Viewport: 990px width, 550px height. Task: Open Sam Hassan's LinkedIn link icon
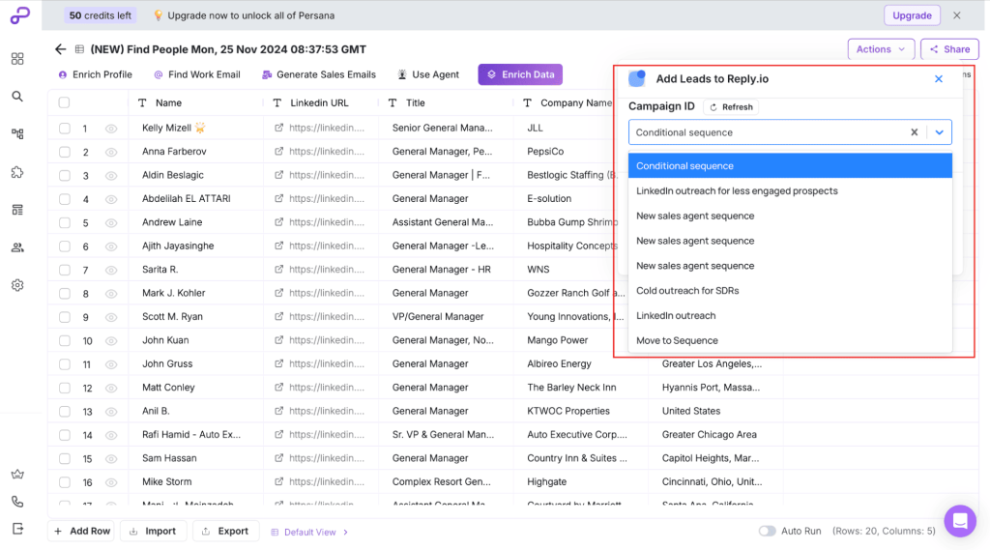278,458
